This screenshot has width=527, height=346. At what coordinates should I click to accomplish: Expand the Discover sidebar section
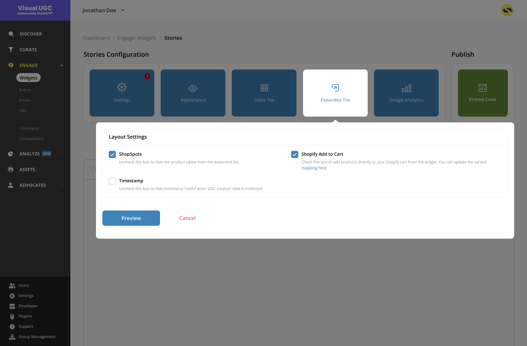35,34
